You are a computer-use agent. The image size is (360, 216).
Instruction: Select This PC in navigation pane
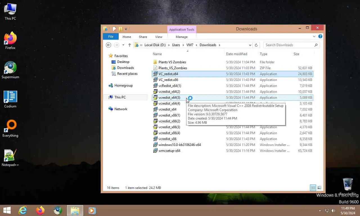120,97
